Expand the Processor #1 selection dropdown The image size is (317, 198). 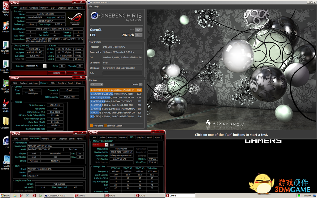click(x=45, y=66)
